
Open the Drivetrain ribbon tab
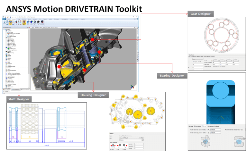tap(14, 19)
